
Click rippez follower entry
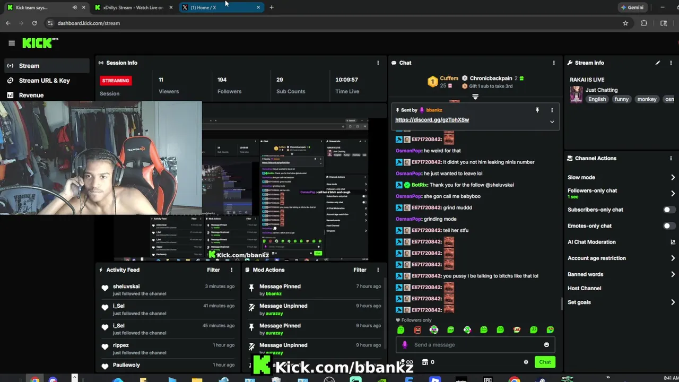121,345
